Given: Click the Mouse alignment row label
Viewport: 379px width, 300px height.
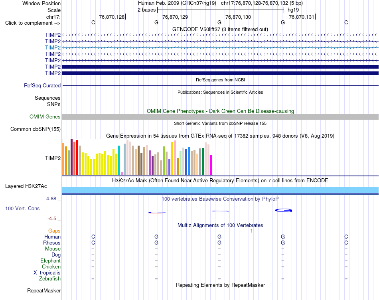Looking at the screenshot, I should click(x=53, y=249).
